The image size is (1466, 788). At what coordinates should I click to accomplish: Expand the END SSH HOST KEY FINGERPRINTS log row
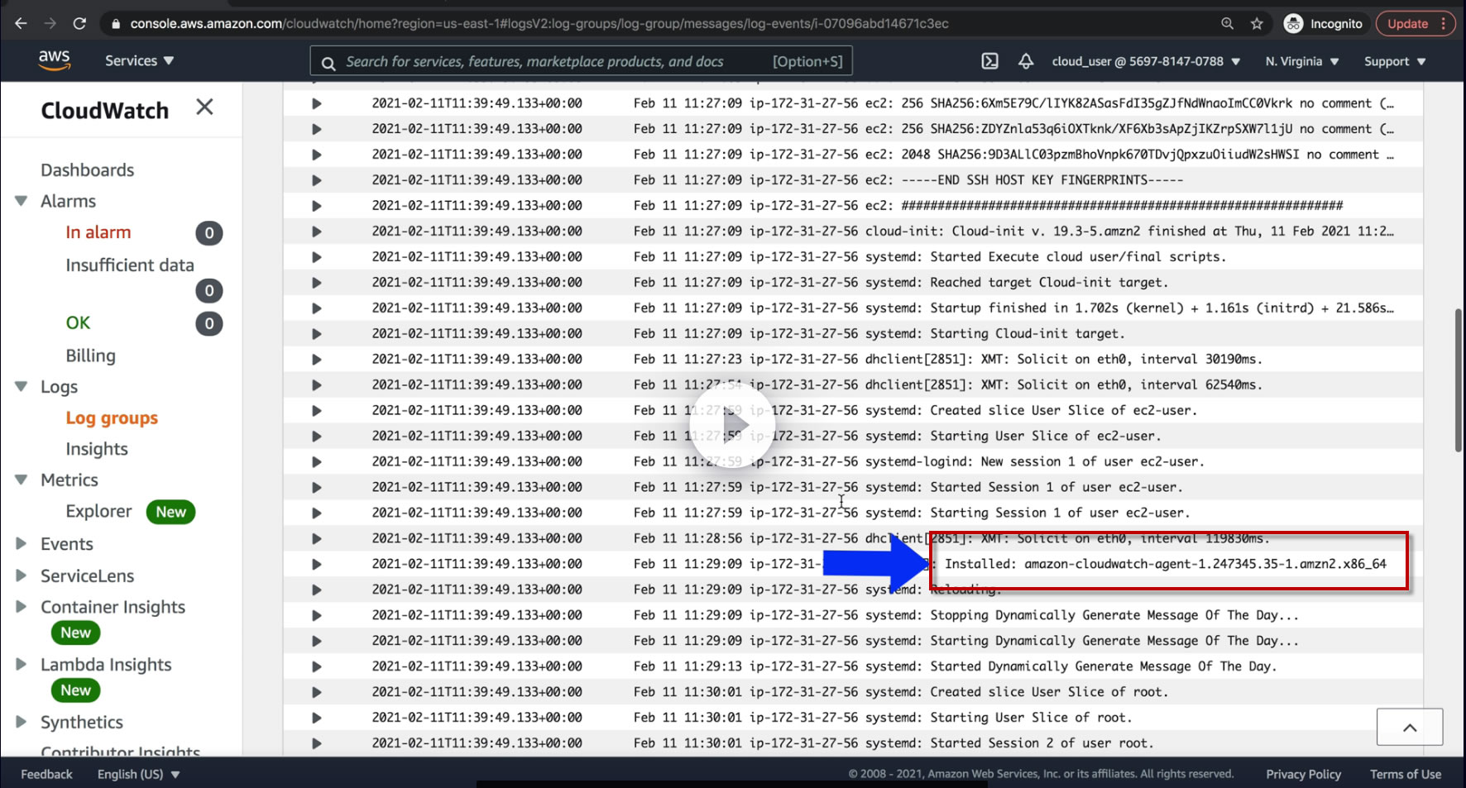click(x=316, y=180)
